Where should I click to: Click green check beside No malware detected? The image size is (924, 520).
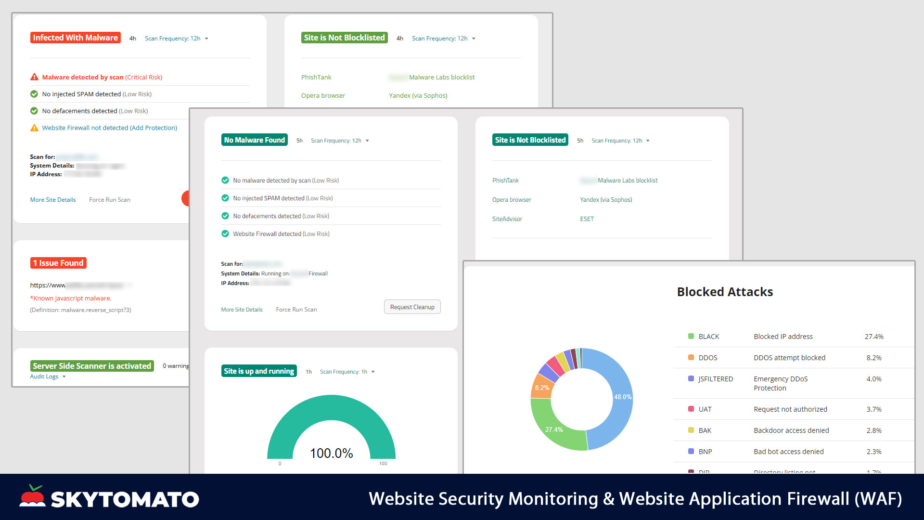click(225, 181)
